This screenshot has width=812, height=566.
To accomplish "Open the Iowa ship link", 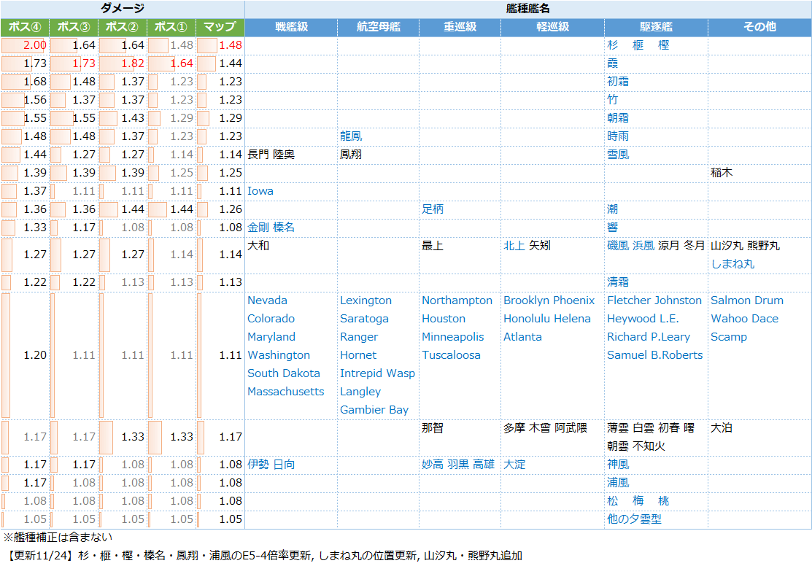I will click(260, 191).
